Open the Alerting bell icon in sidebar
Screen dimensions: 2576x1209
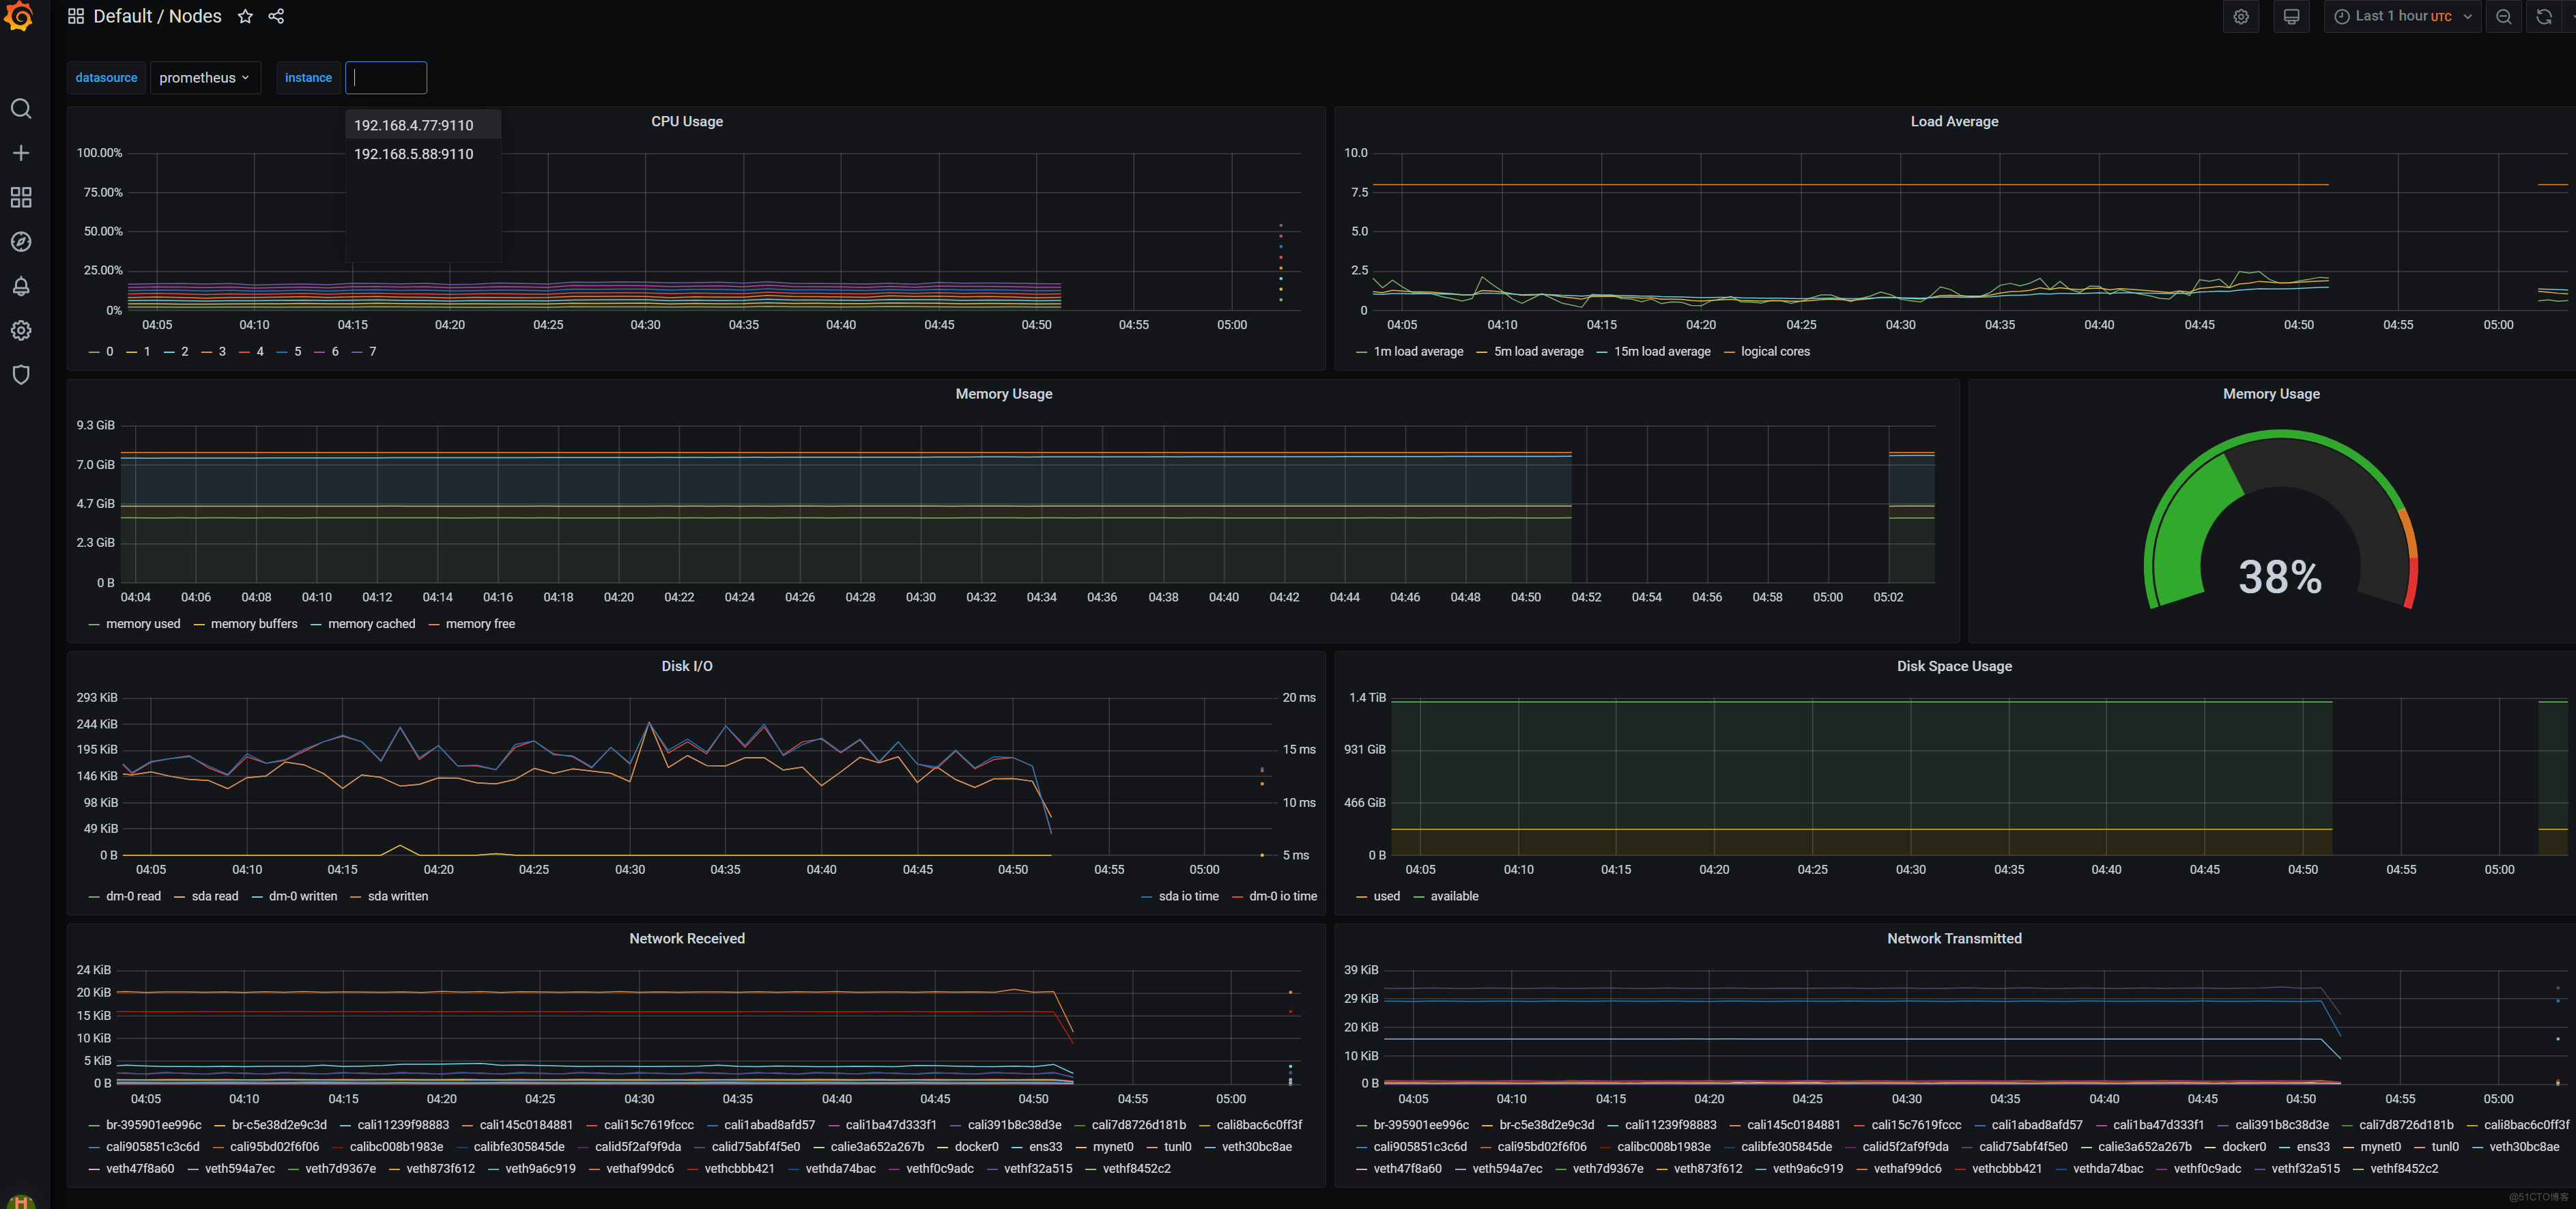point(21,286)
